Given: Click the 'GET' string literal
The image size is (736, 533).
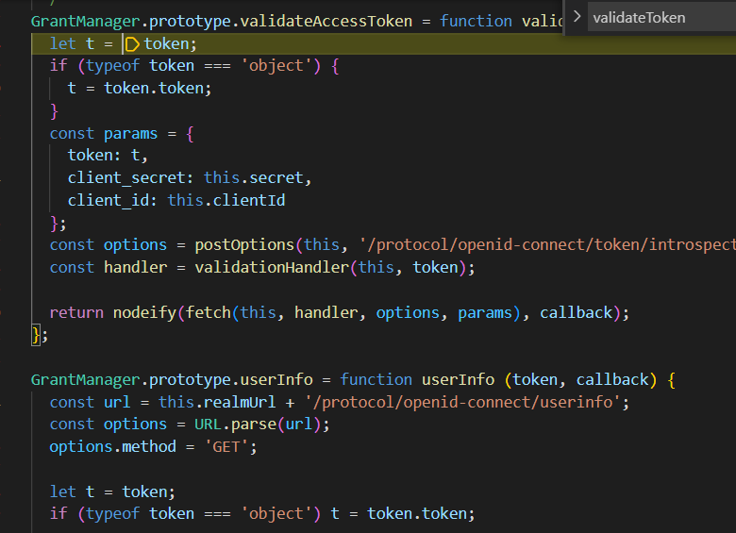Looking at the screenshot, I should pyautogui.click(x=226, y=446).
